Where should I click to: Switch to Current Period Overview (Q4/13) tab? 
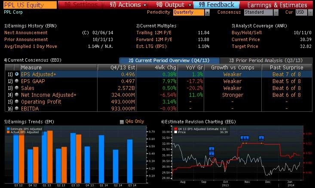coord(169,60)
